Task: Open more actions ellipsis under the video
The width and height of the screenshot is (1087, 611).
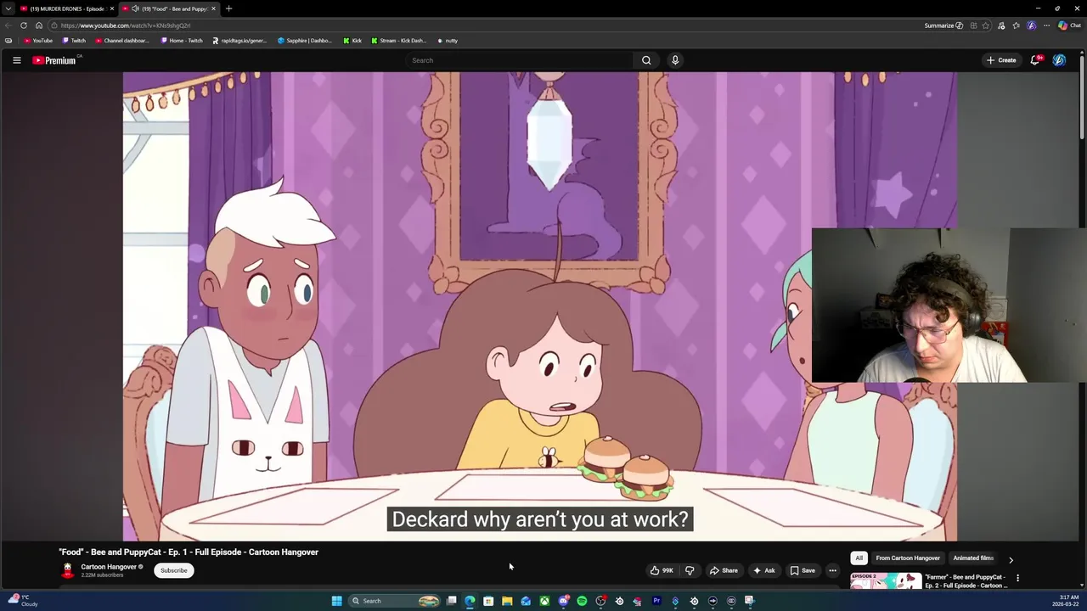Action: tap(833, 570)
